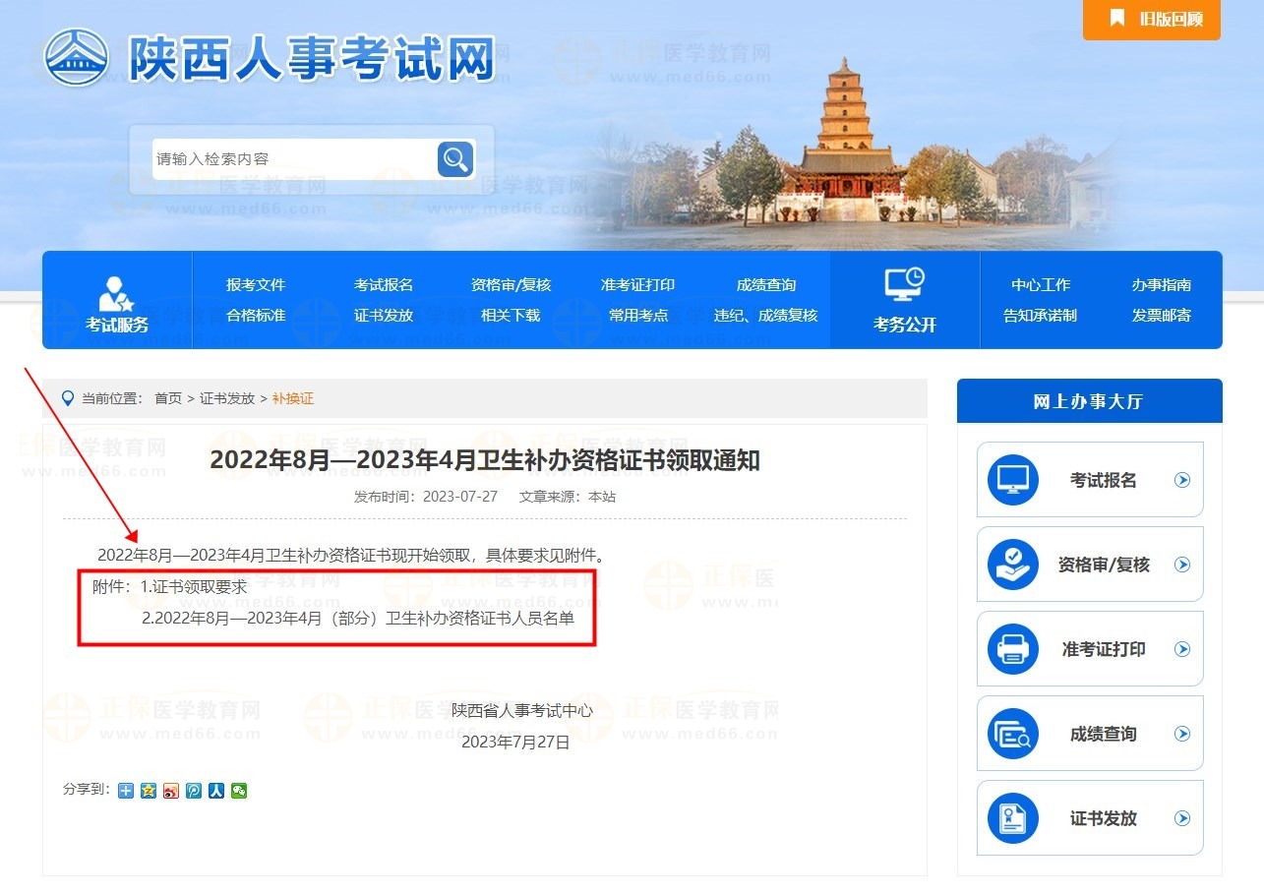Open attachment 1.证书领取要求
1264x893 pixels.
[193, 587]
